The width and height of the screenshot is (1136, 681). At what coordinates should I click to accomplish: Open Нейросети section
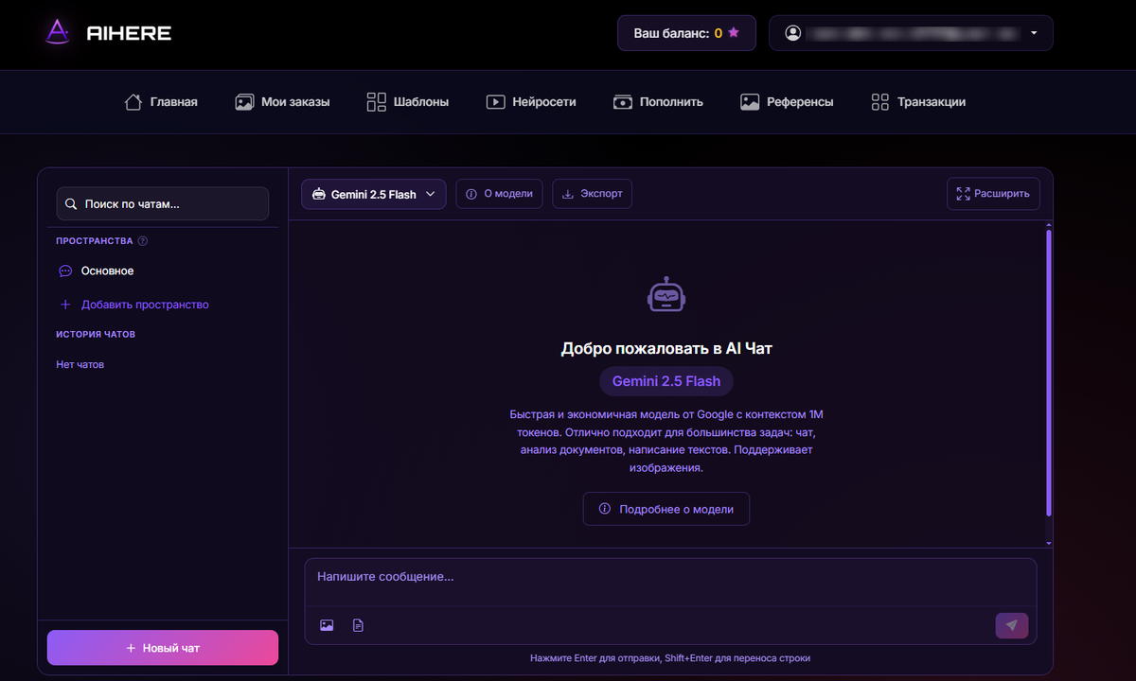click(x=531, y=101)
